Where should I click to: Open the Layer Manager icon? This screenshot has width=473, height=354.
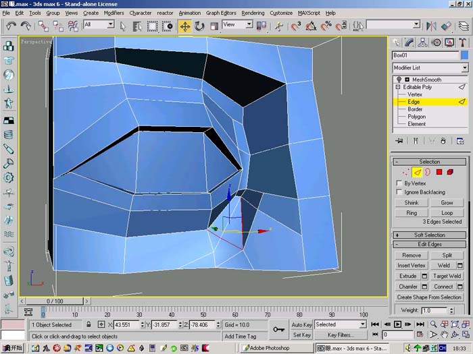pos(464,26)
